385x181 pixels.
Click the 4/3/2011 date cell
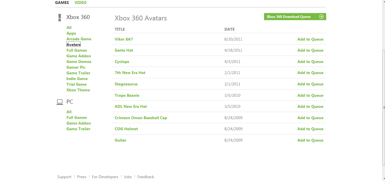point(232,62)
